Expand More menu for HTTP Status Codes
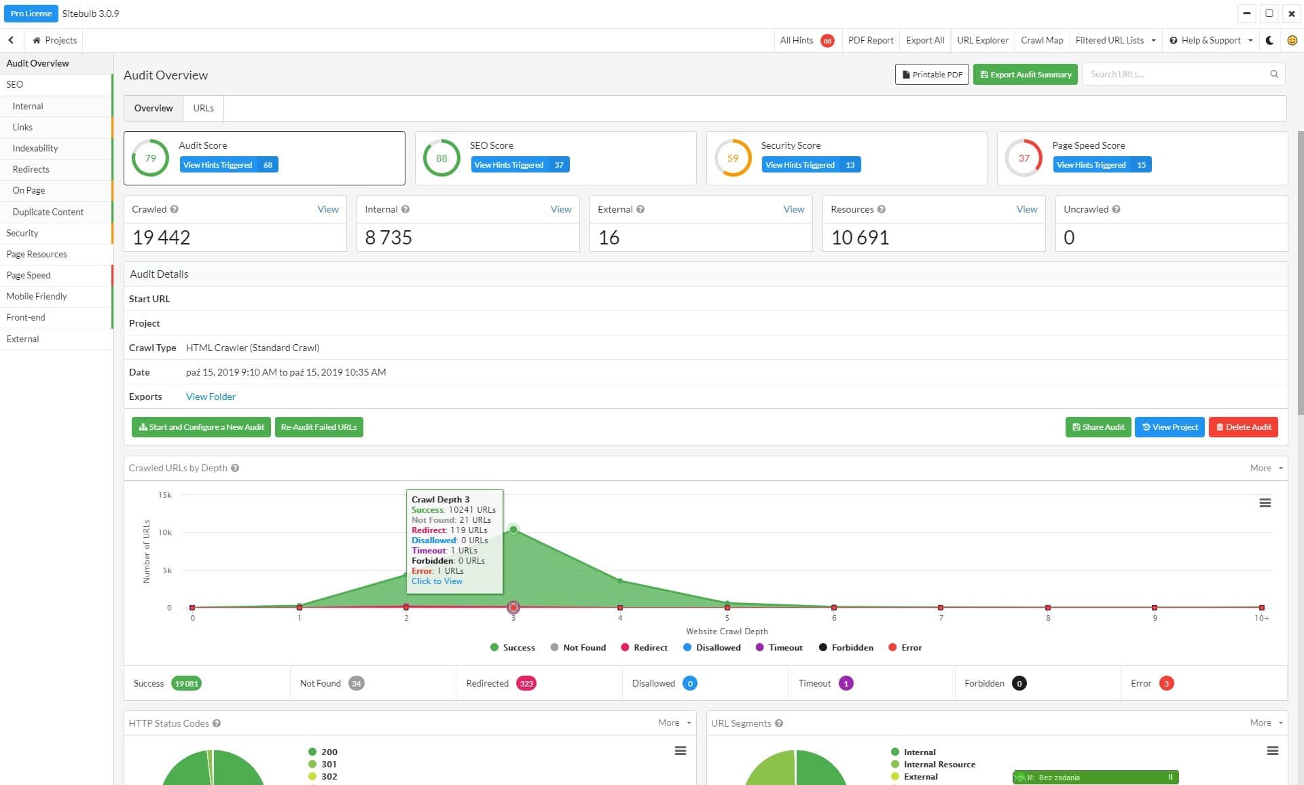The height and width of the screenshot is (785, 1304). (674, 723)
